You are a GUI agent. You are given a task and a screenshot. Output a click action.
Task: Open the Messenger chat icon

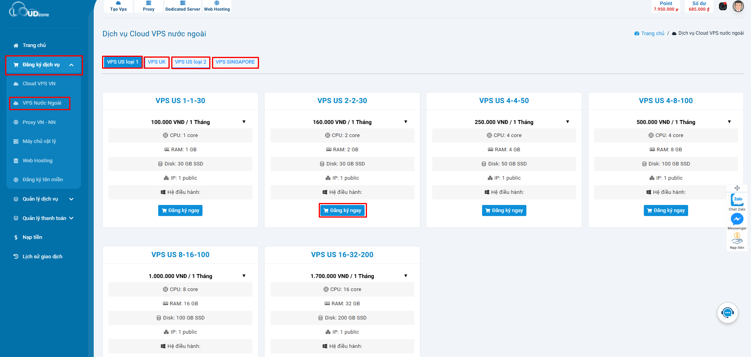(737, 219)
